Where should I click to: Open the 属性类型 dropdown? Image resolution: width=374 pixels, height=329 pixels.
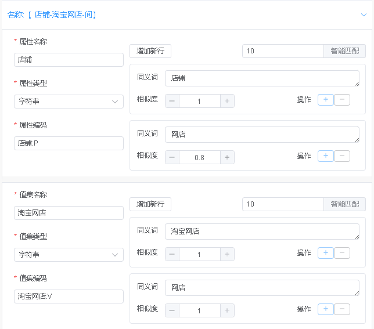tap(69, 102)
